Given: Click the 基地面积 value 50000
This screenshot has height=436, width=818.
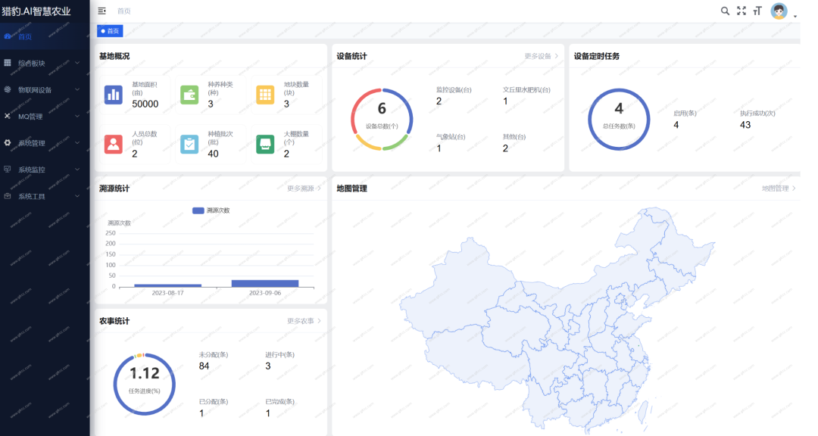Looking at the screenshot, I should (x=145, y=104).
